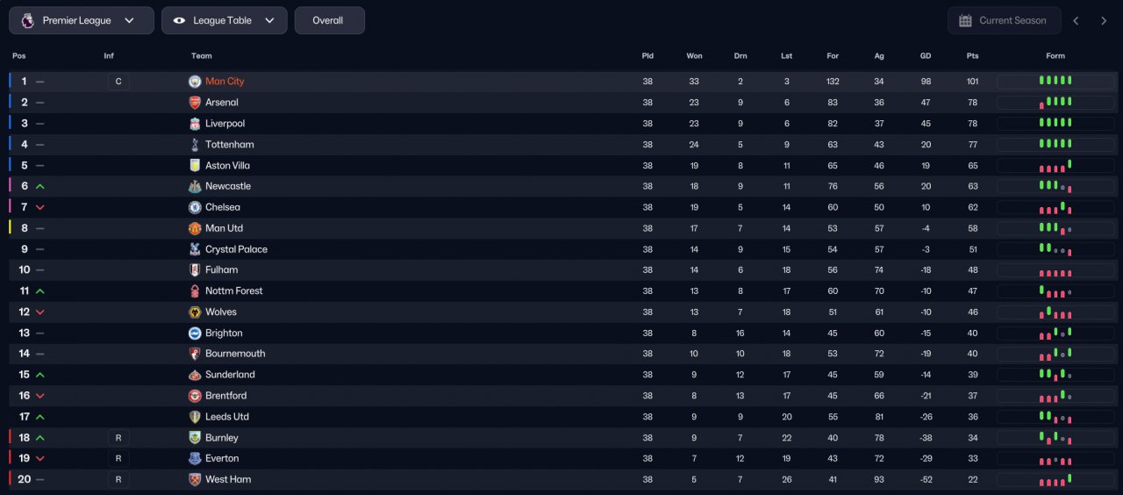
Task: Click the C champions badge for Man City
Action: pos(118,82)
